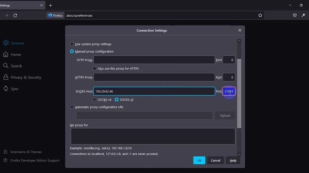Click the Firefox identity badge

(56, 15)
